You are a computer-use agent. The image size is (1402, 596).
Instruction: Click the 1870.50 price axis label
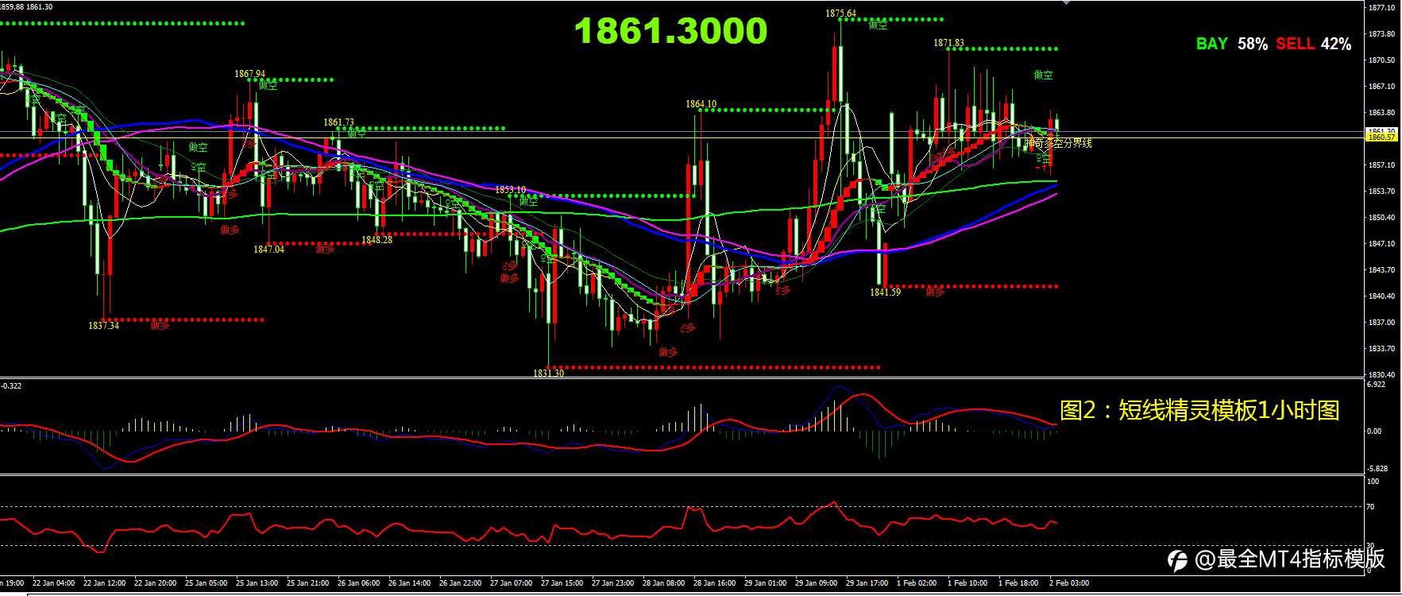pos(1382,60)
